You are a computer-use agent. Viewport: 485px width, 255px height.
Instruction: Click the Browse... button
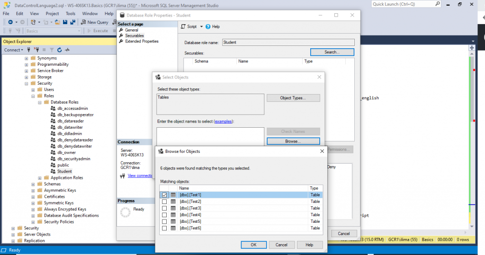pyautogui.click(x=293, y=141)
